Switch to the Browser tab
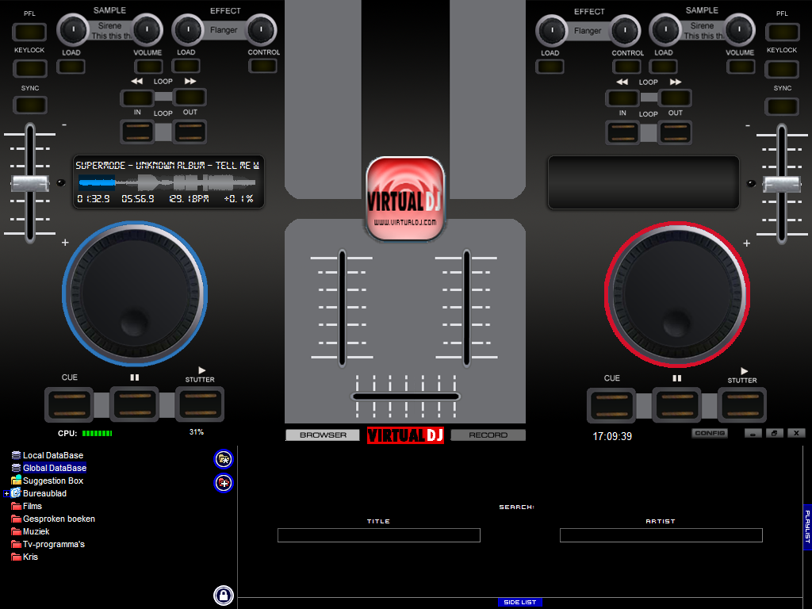 pos(323,435)
